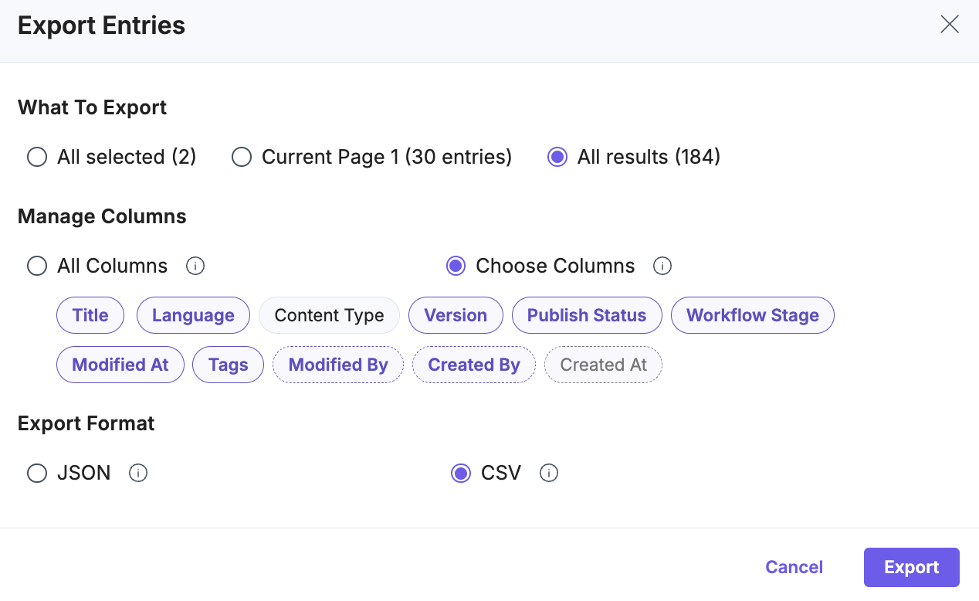Enable the Content Type column
This screenshot has height=601, width=979.
point(329,315)
